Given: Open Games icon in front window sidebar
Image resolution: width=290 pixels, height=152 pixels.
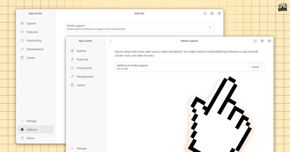Looking at the screenshot, I should [72, 85].
